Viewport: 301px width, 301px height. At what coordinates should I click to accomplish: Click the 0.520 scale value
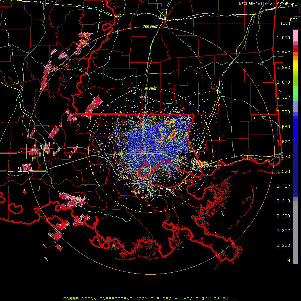(283, 172)
